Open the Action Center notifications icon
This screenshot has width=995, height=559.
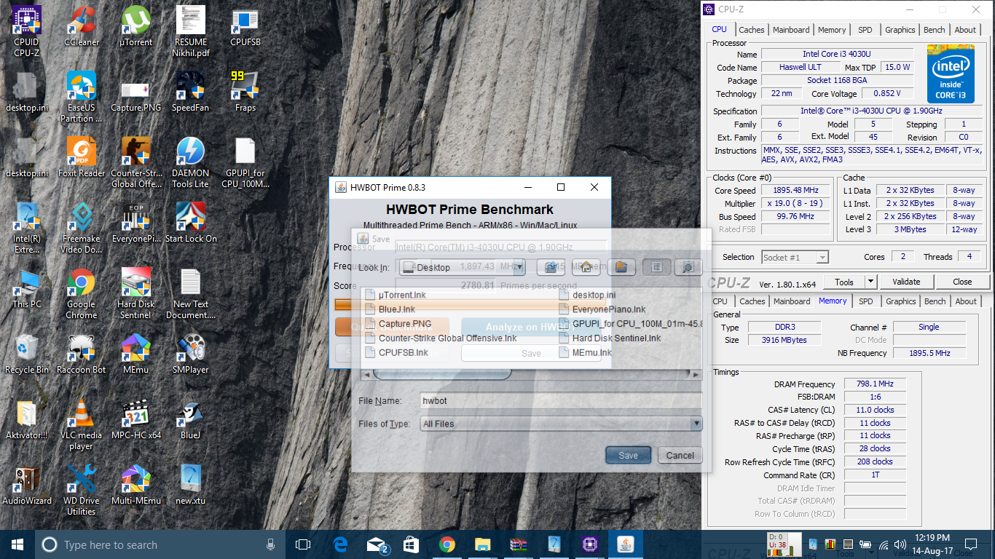[970, 544]
